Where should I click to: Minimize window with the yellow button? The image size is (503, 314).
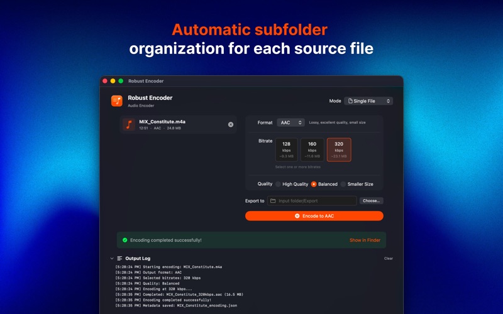click(x=113, y=81)
